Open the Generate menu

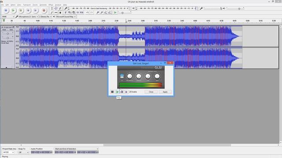[x=43, y=5]
